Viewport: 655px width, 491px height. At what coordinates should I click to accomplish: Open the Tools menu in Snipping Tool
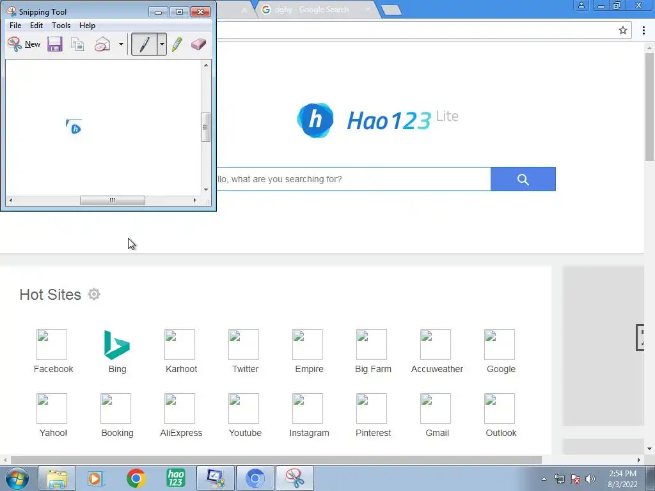(61, 26)
